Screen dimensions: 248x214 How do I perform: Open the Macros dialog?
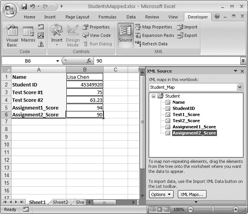(28, 36)
